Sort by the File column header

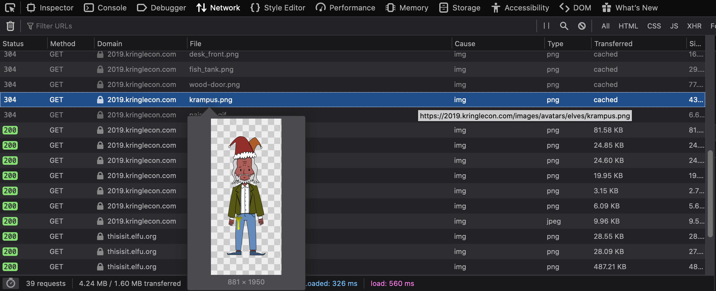pos(319,44)
